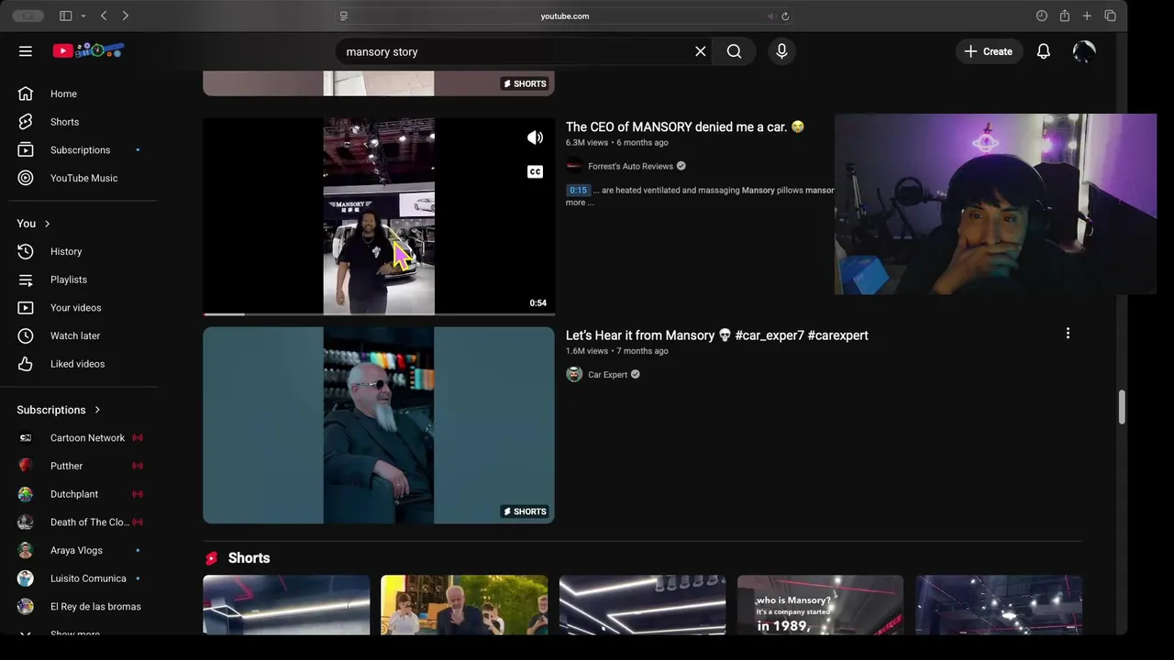The width and height of the screenshot is (1174, 660).
Task: Mute tab audio via address bar speaker icon
Action: click(x=770, y=16)
